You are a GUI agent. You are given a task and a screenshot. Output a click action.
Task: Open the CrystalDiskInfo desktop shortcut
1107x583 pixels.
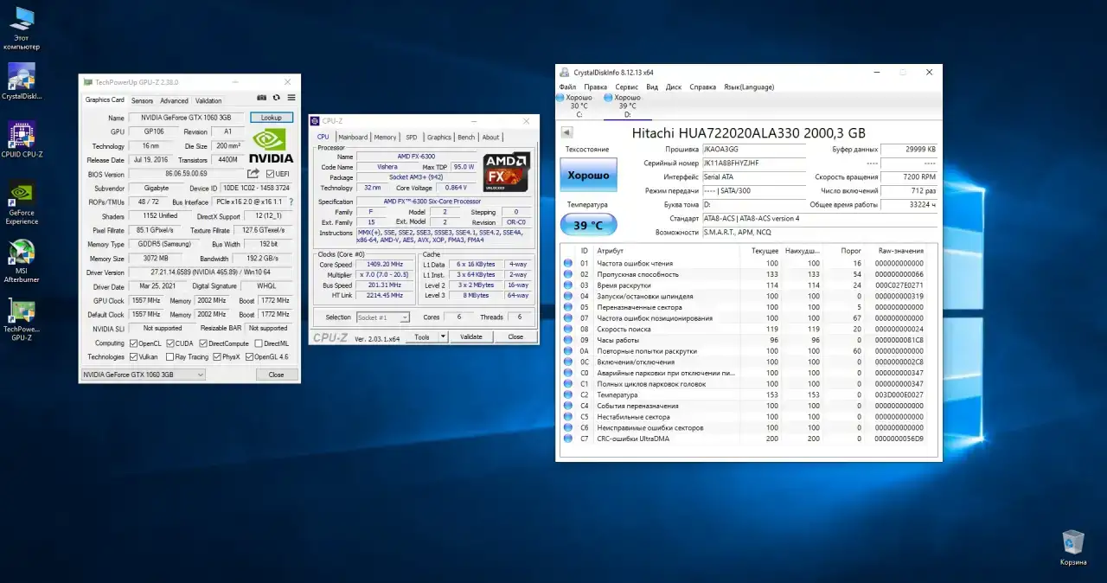point(22,82)
